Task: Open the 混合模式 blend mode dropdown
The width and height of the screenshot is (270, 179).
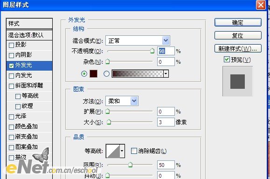Action: pyautogui.click(x=138, y=40)
